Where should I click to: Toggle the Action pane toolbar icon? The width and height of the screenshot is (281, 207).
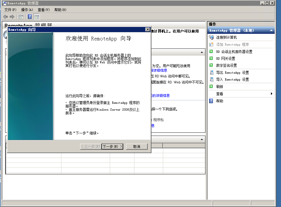pyautogui.click(x=37, y=17)
